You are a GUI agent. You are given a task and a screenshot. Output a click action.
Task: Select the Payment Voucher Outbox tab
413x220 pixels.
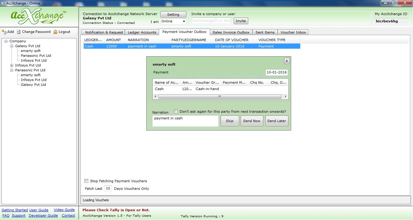coord(184,32)
